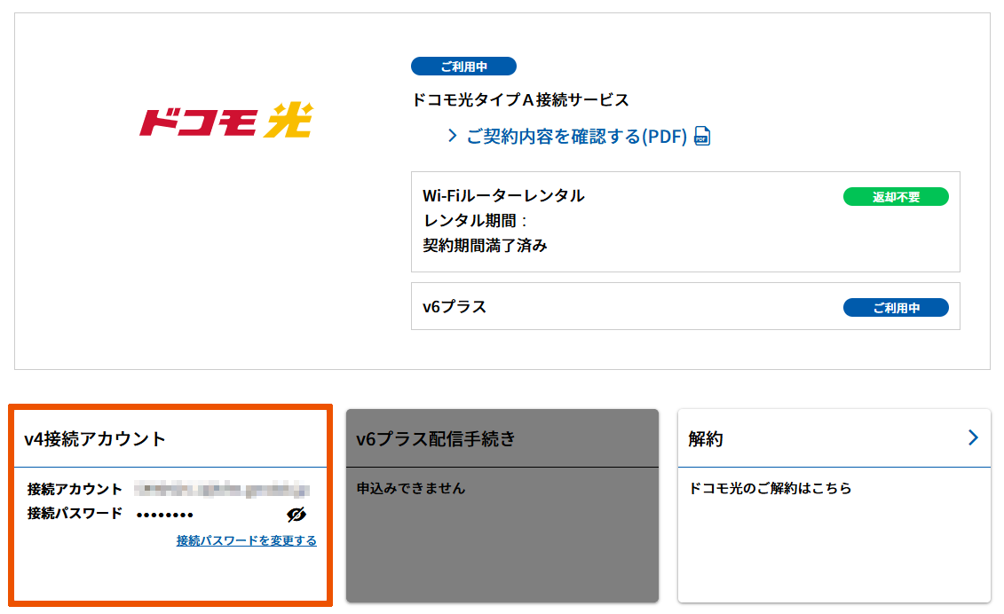Image resolution: width=1004 pixels, height=614 pixels.
Task: Click the top ご利用中 status badge
Action: click(463, 67)
